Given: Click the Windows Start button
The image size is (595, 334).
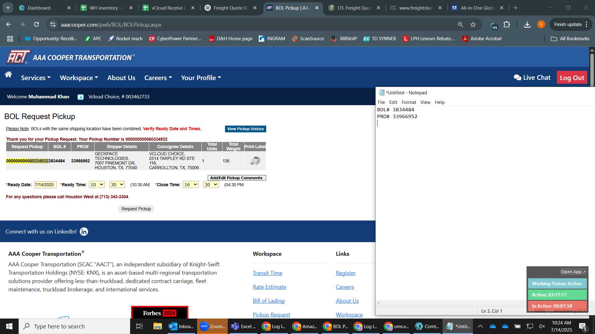Looking at the screenshot, I should [9, 326].
